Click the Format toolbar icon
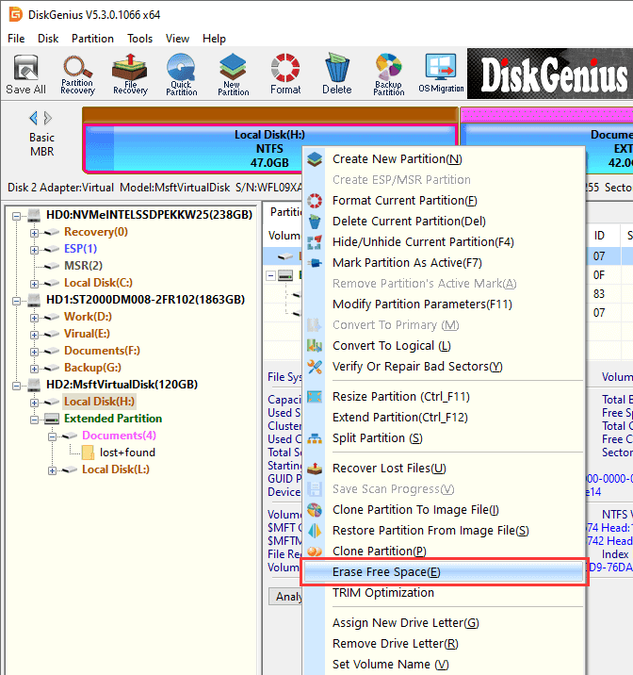 point(285,74)
